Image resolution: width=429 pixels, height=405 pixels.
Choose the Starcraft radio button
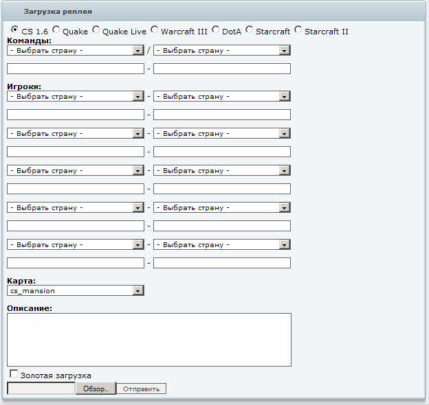pos(250,30)
